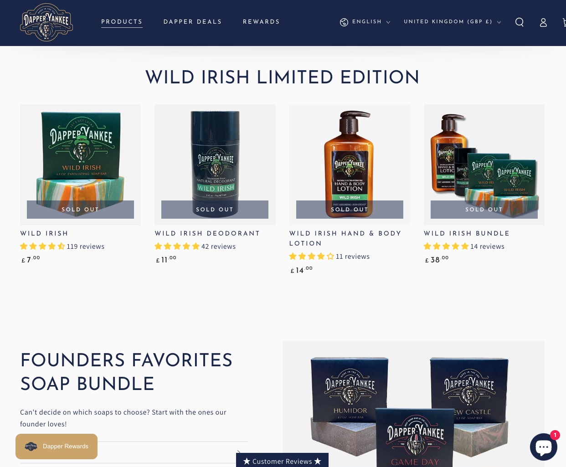Click the Wild Irish Bundle star rating
566x467 pixels.
[x=446, y=246]
